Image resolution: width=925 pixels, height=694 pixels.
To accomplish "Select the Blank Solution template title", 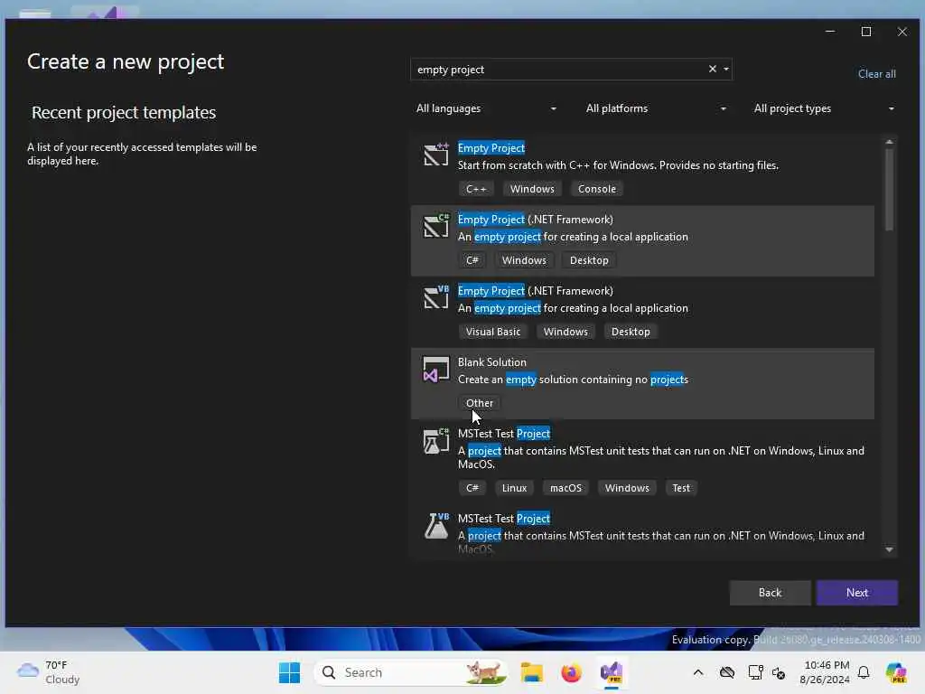I will click(492, 362).
